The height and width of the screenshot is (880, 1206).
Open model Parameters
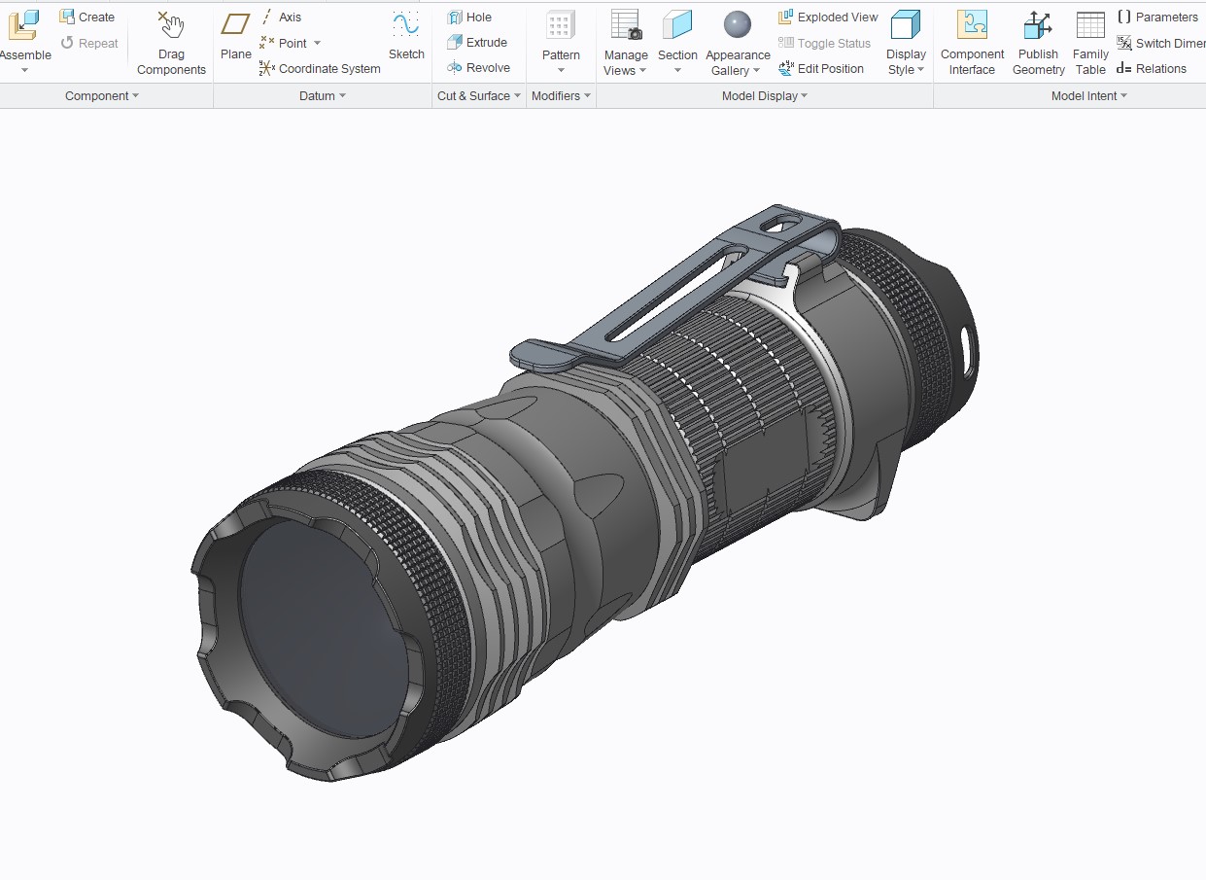click(x=1157, y=17)
